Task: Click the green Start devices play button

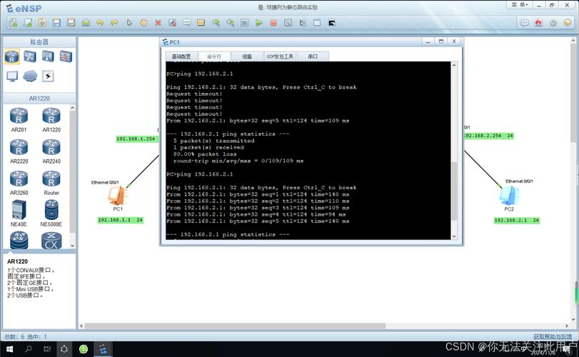Action: tap(259, 23)
